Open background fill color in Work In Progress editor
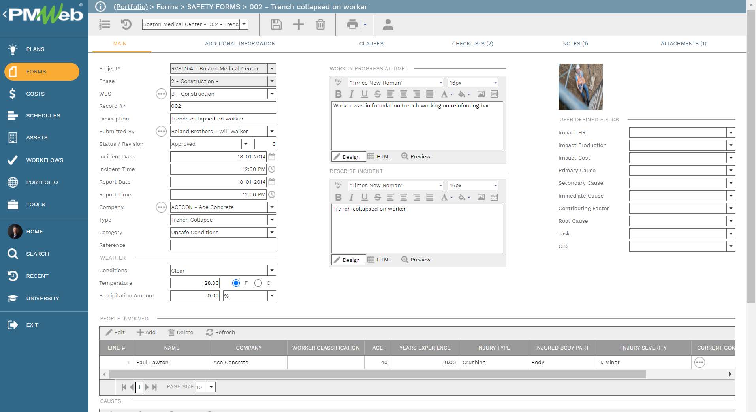This screenshot has width=756, height=412. coord(464,94)
